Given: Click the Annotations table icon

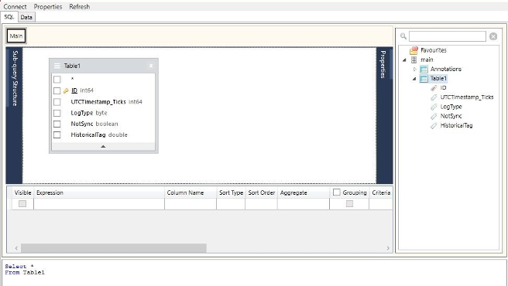Looking at the screenshot, I should click(424, 70).
